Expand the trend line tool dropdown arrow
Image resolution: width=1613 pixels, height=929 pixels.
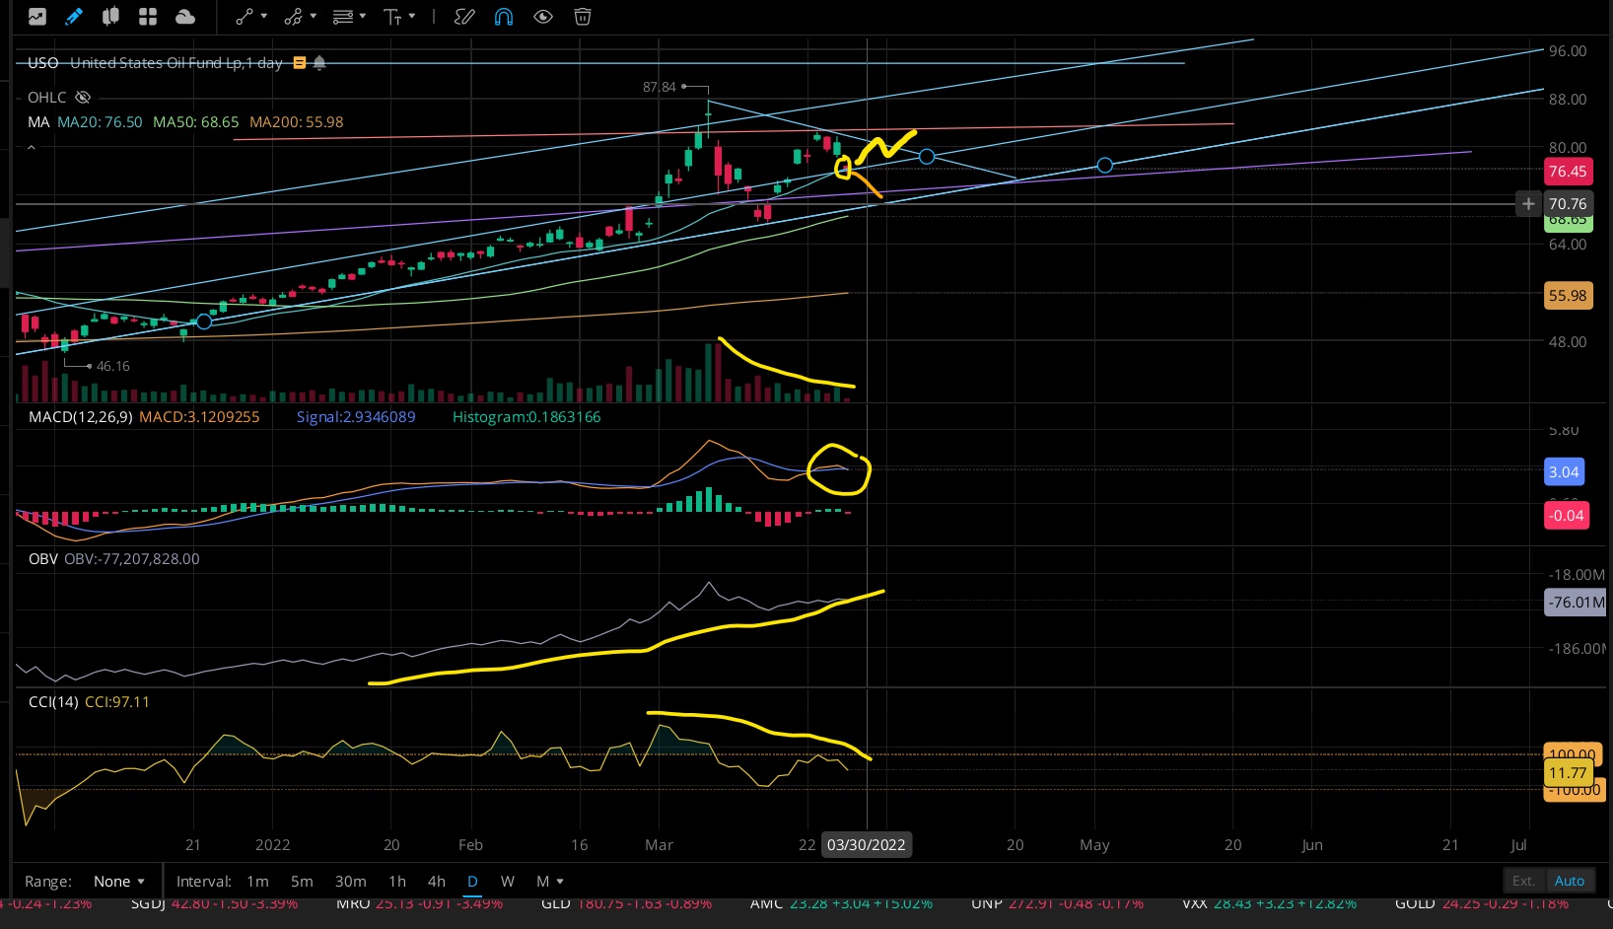264,17
